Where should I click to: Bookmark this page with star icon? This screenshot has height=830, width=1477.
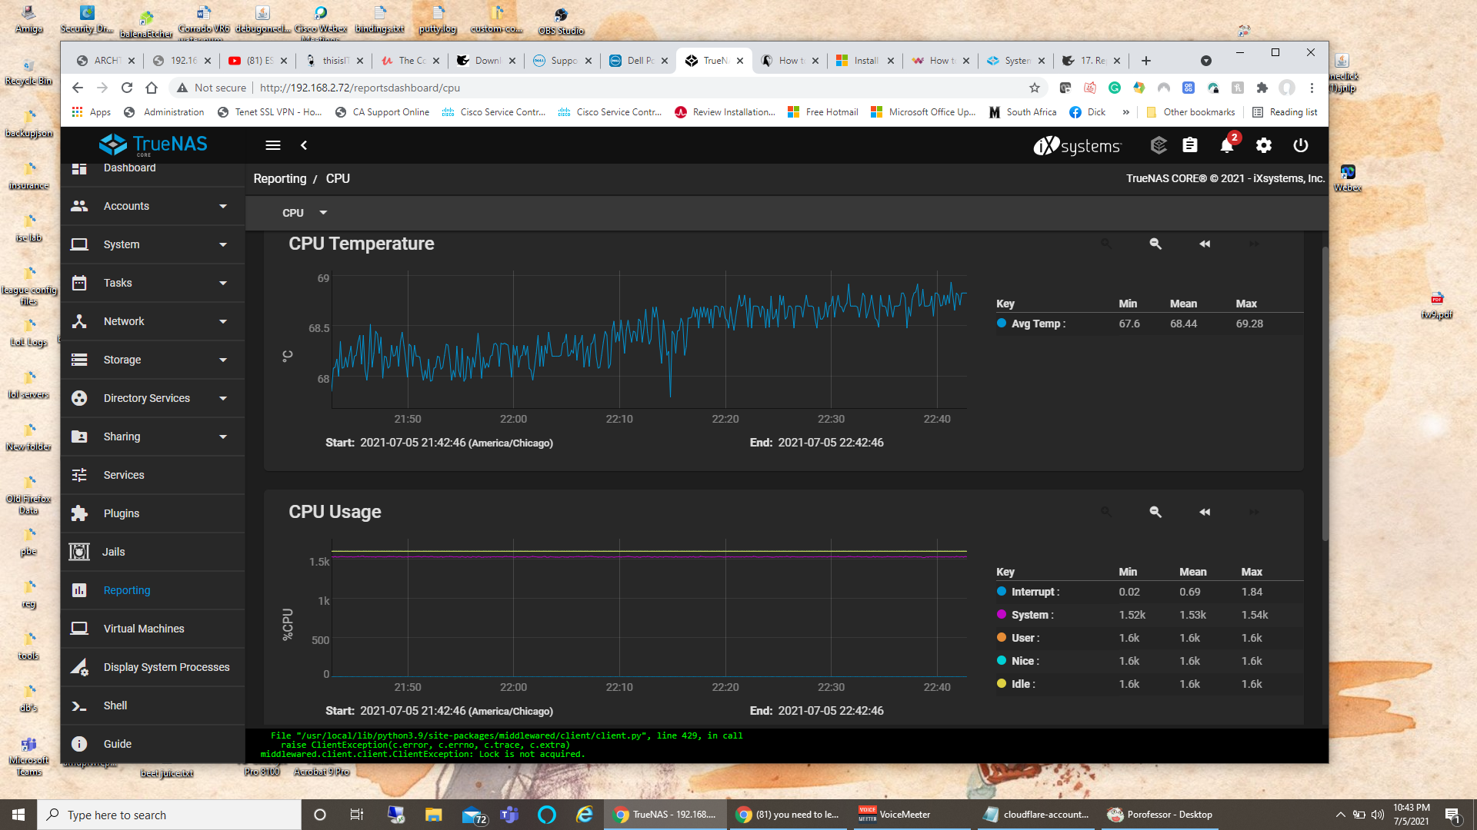1035,88
